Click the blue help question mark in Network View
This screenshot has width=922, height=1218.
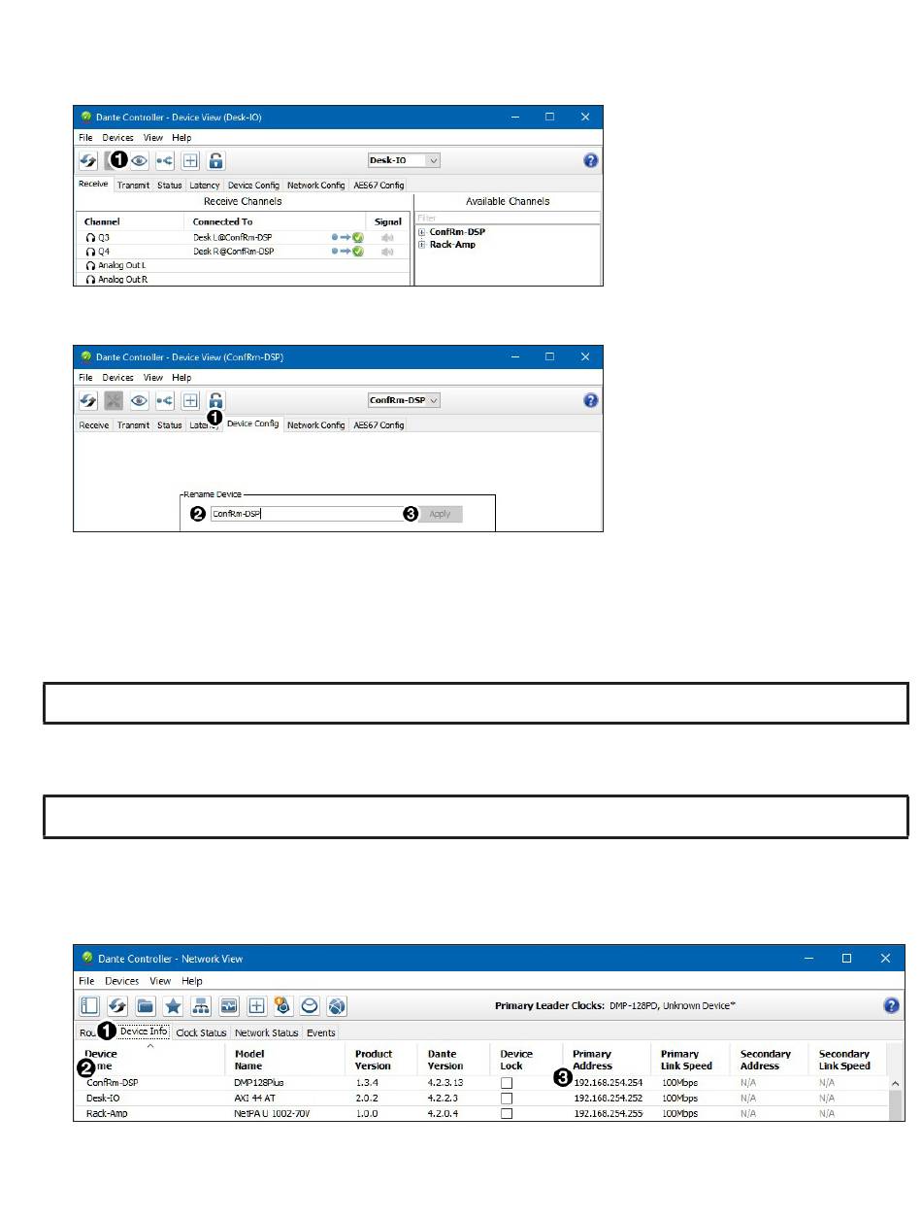[x=891, y=1006]
